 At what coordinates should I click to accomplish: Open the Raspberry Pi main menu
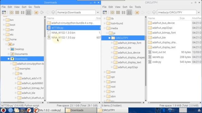tap(3, 110)
